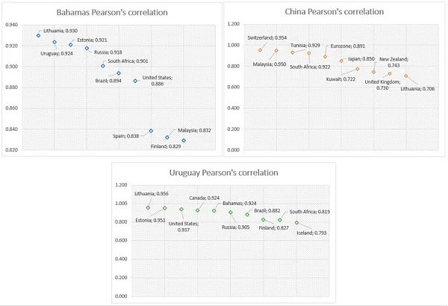Select the China Pearson's correlation chart title
Image resolution: width=448 pixels, height=306 pixels.
(x=335, y=12)
